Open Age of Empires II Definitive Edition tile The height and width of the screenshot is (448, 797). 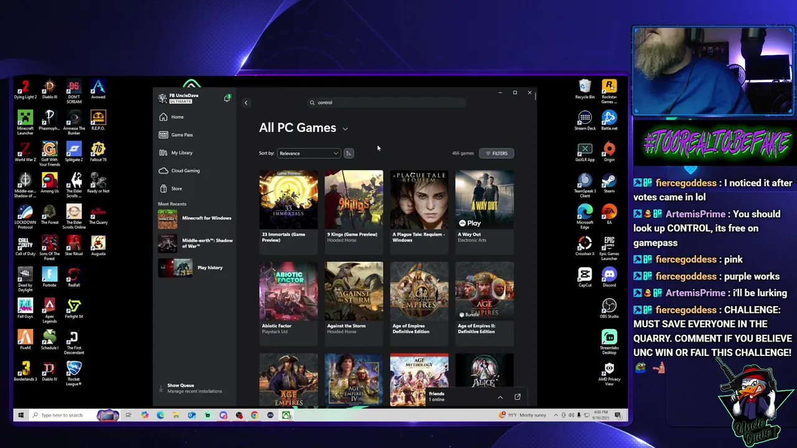click(x=484, y=302)
